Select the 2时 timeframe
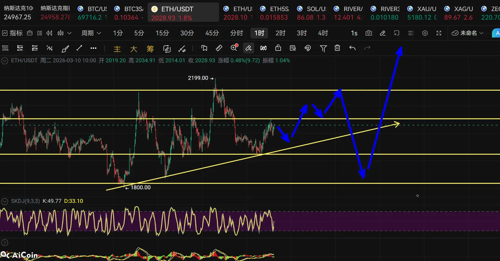 point(280,33)
